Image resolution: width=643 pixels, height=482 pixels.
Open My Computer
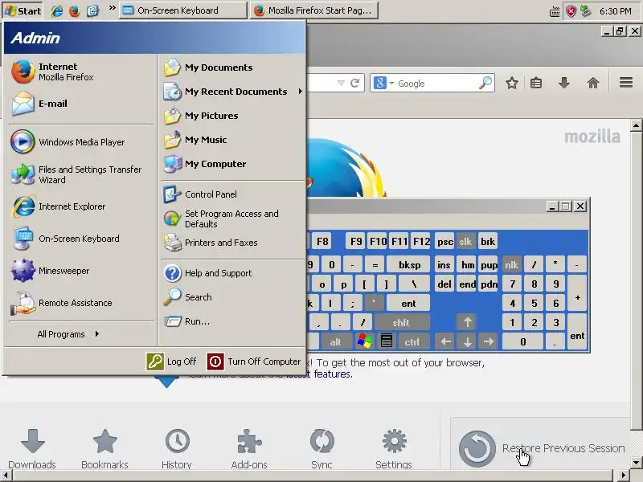233,164
